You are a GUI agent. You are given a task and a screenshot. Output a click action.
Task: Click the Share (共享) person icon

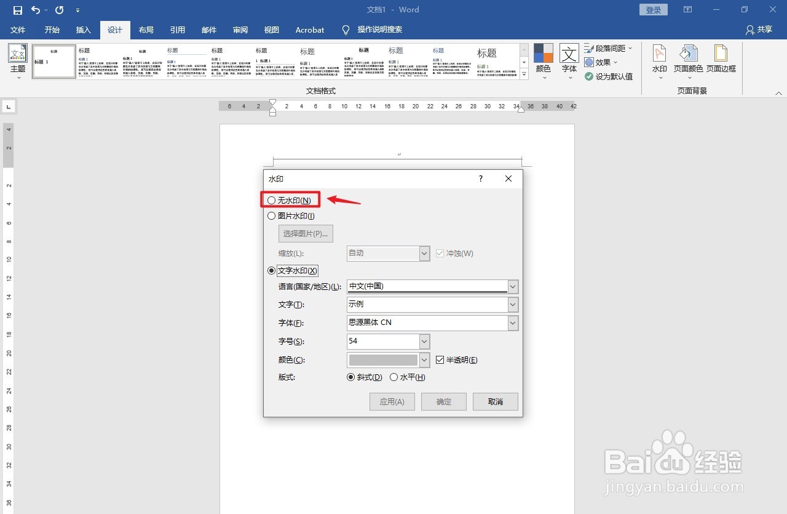pyautogui.click(x=749, y=30)
